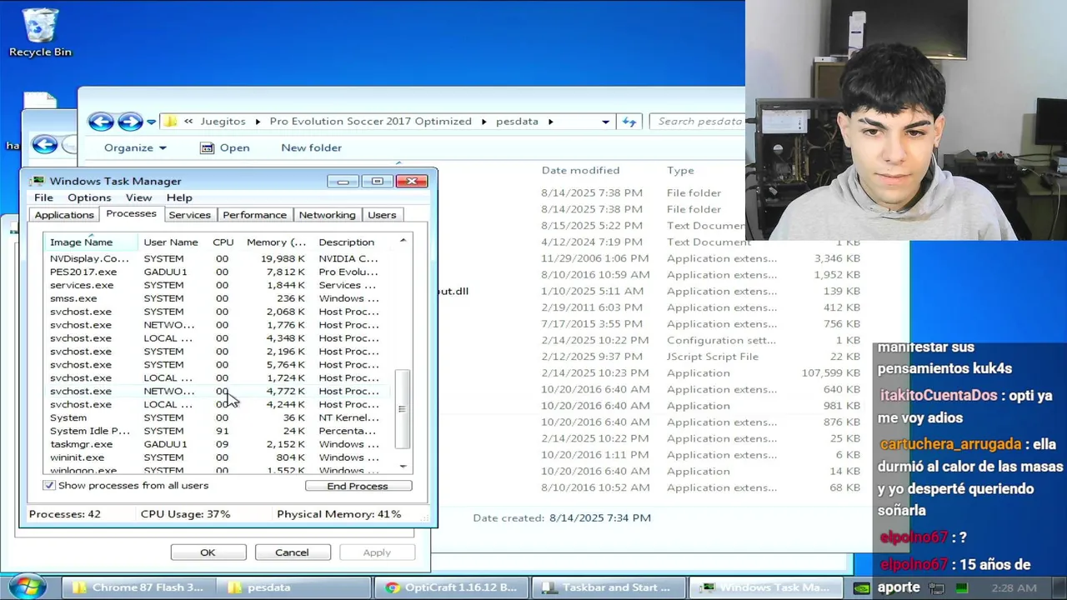Select the smss.exe process row
This screenshot has height=600, width=1067.
tap(218, 298)
